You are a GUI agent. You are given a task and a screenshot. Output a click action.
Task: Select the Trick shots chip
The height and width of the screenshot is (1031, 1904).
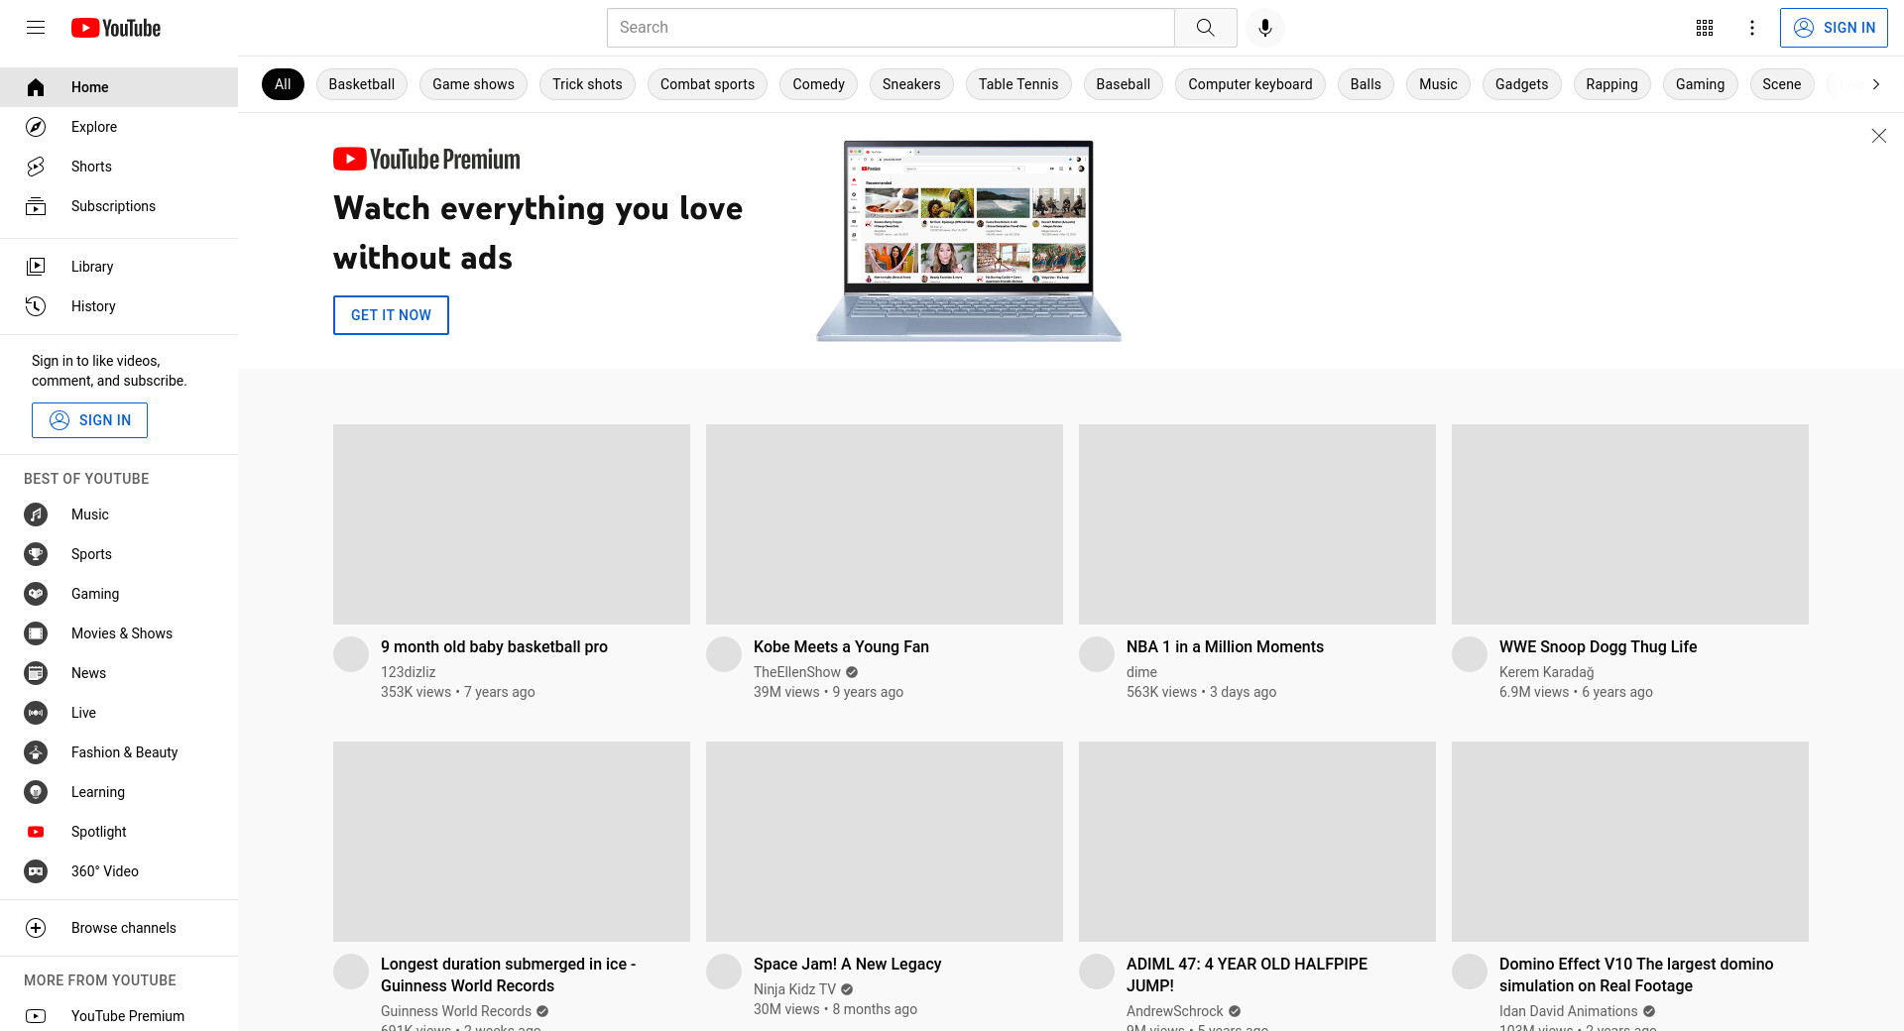pos(587,84)
